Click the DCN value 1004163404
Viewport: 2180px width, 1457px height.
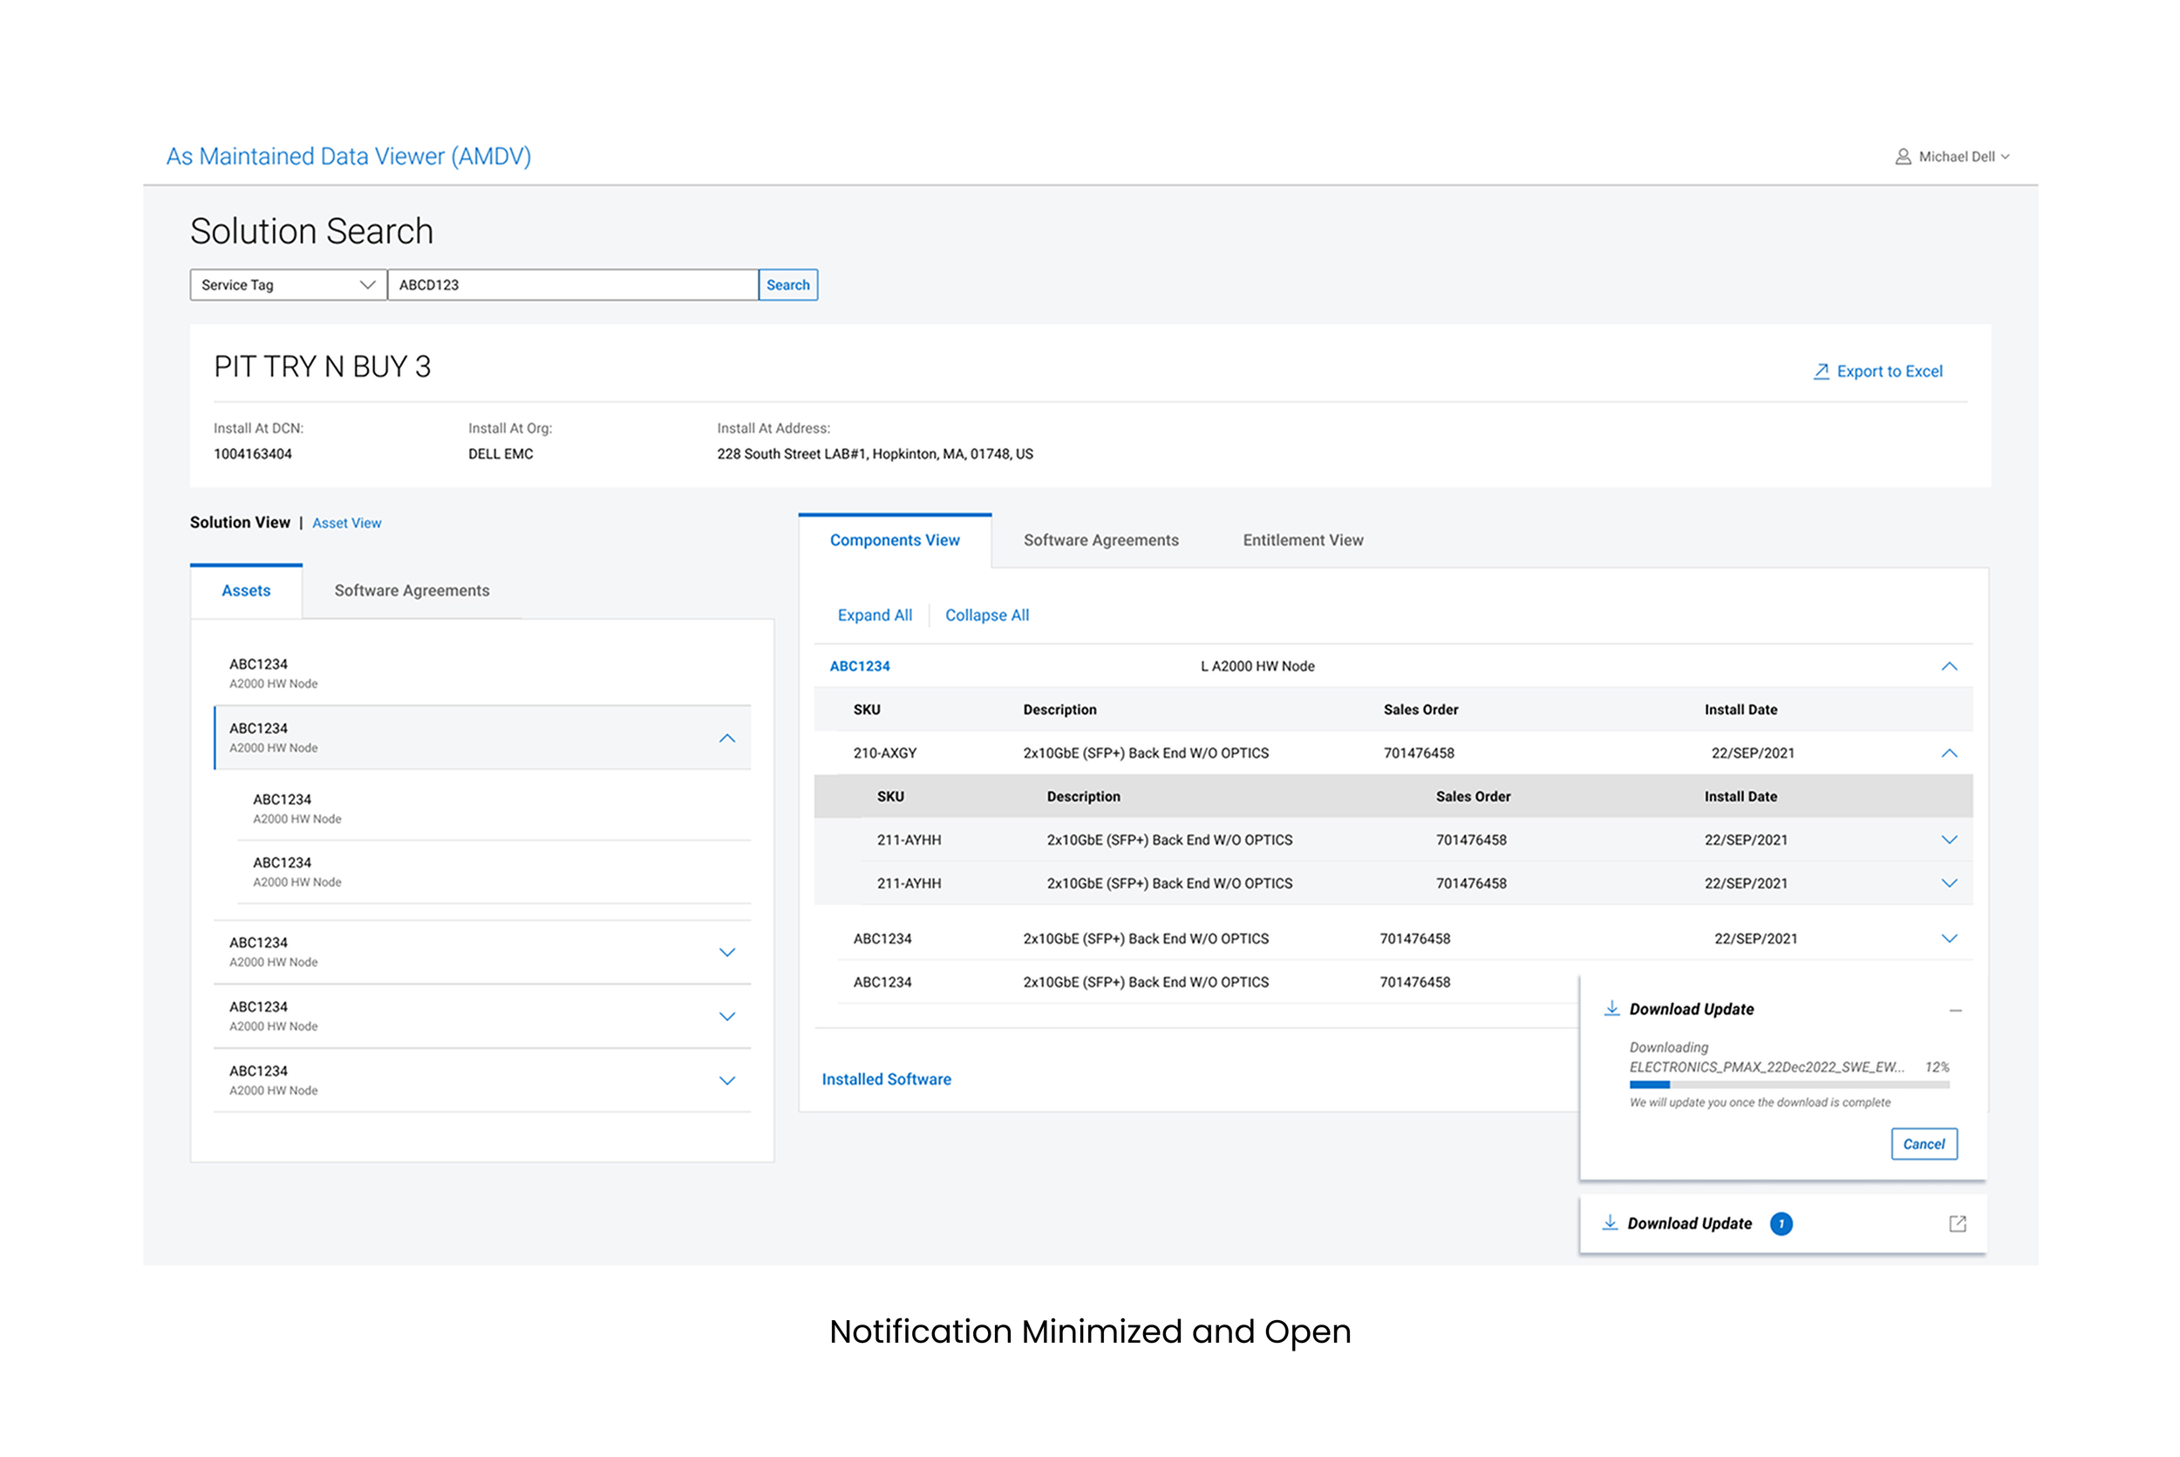coord(253,453)
